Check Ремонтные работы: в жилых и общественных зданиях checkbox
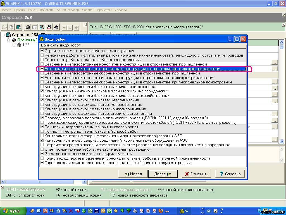 [42, 60]
